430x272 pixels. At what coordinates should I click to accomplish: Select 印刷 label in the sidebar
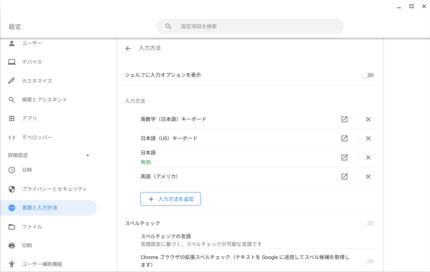(x=27, y=246)
